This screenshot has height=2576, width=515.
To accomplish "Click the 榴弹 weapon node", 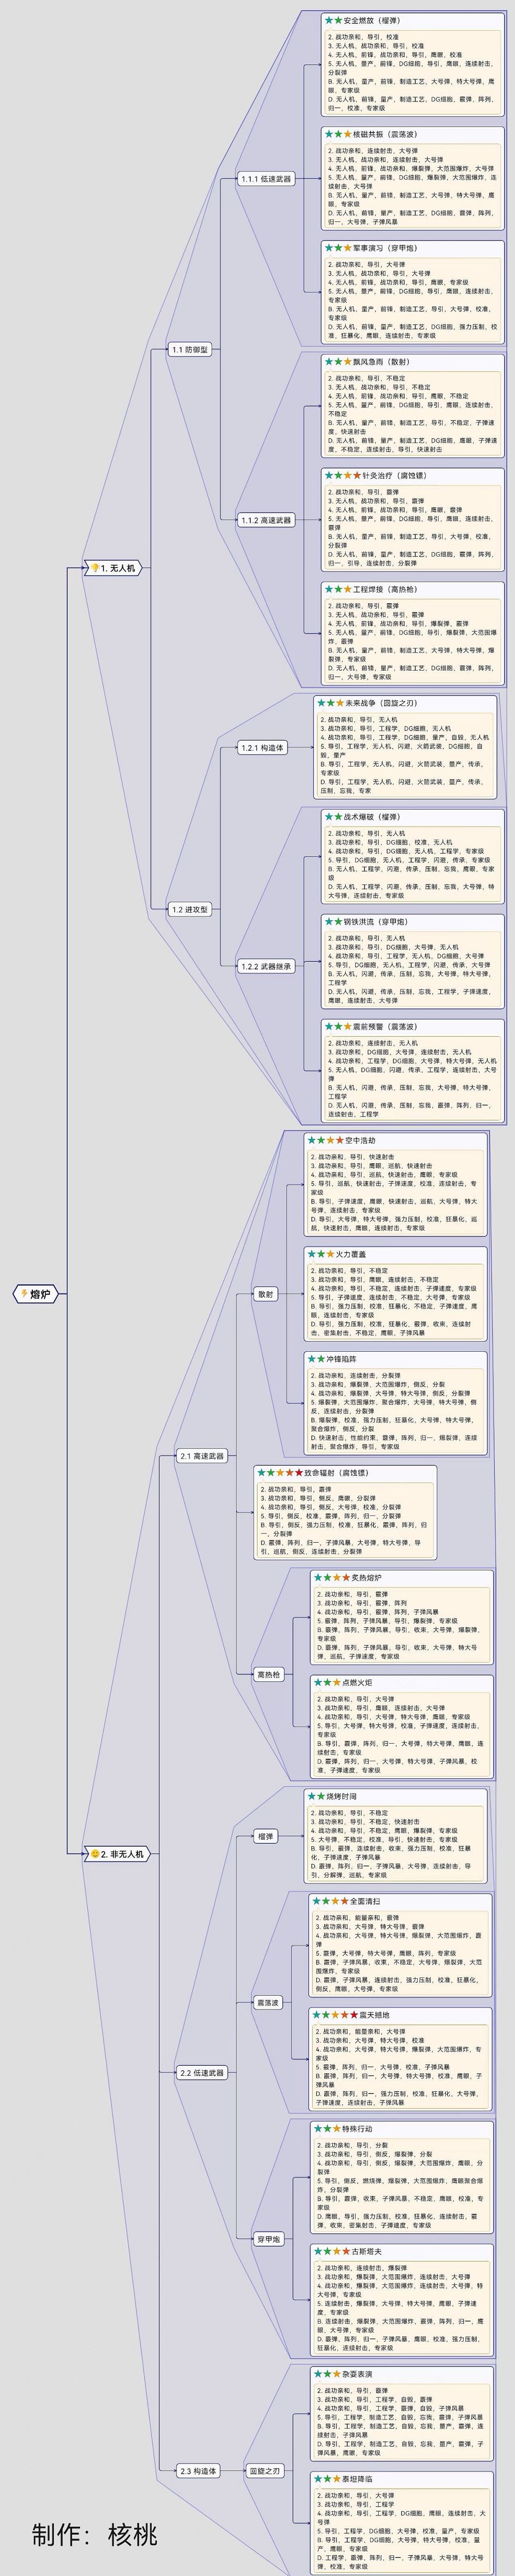I will point(265,1836).
